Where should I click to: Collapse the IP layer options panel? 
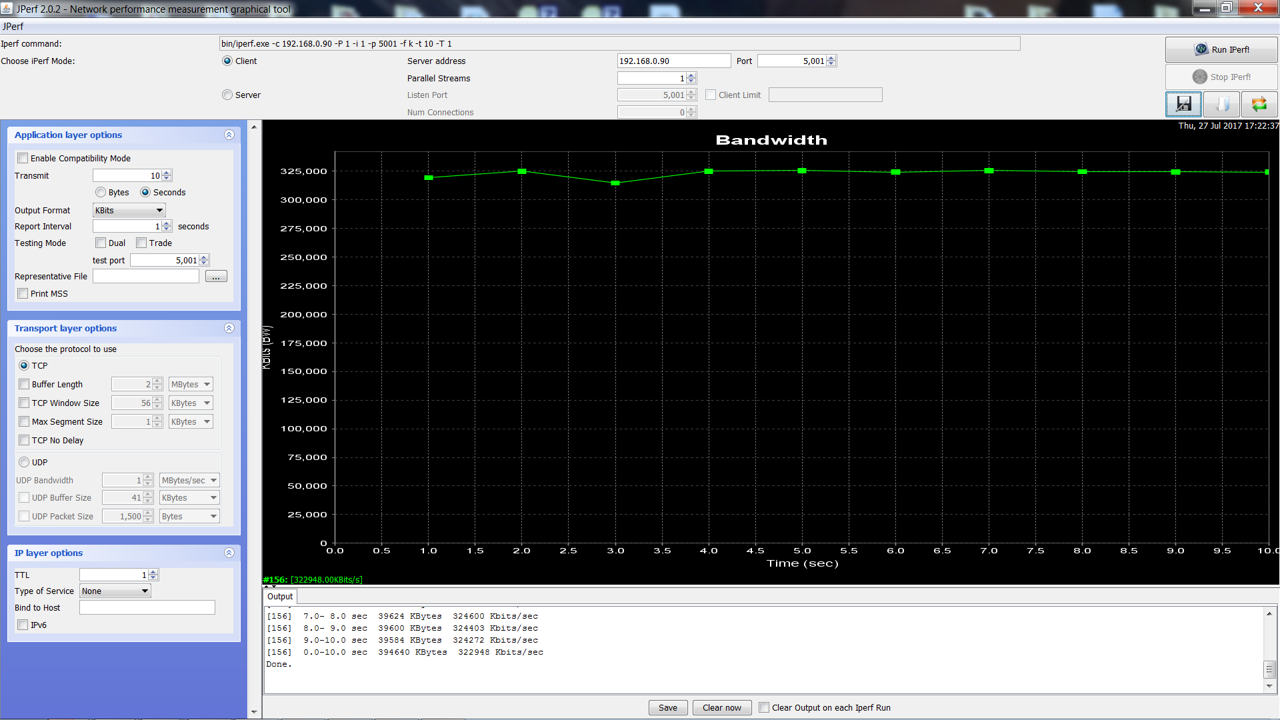pyautogui.click(x=229, y=553)
